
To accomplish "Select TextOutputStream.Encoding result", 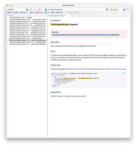I will [x=27, y=21].
